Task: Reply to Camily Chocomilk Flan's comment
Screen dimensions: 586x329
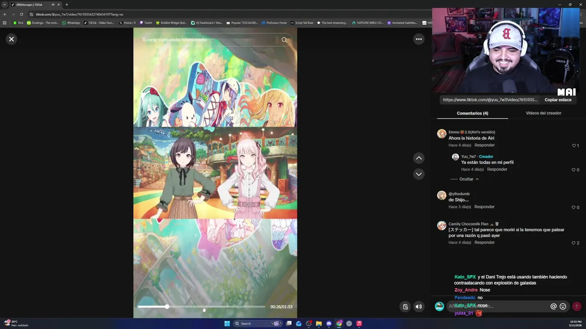Action: tap(484, 243)
